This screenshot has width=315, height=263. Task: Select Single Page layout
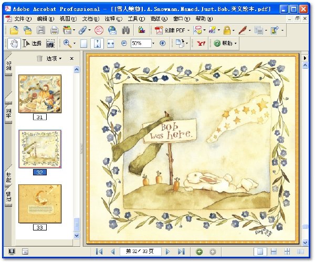coord(260,251)
